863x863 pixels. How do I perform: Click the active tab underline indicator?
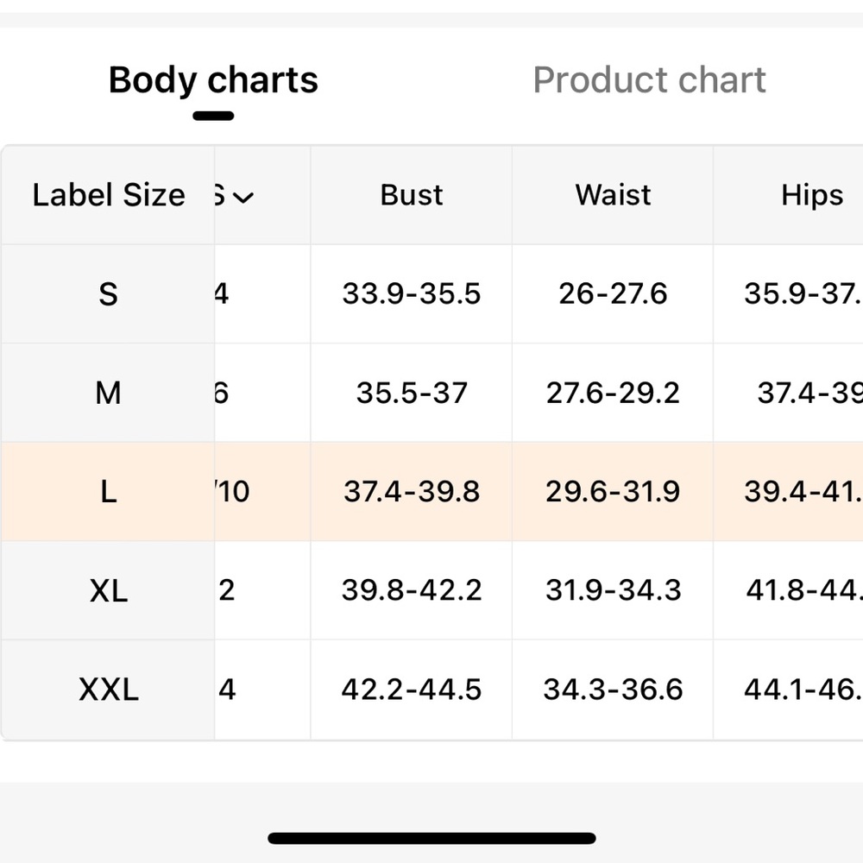[x=213, y=116]
